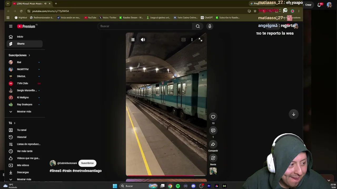
Task: Open the Chrome apps grid shortcut
Action: coord(8,18)
